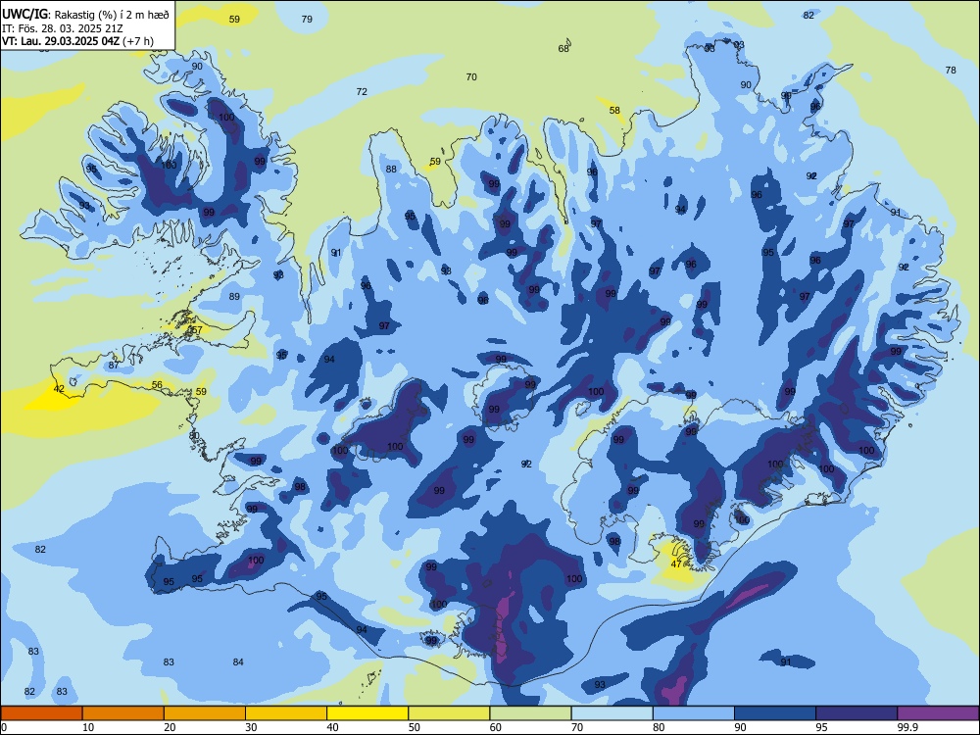Screen dimensions: 980x735
Task: Click the humidity value '87' on the map
Action: coord(114,365)
